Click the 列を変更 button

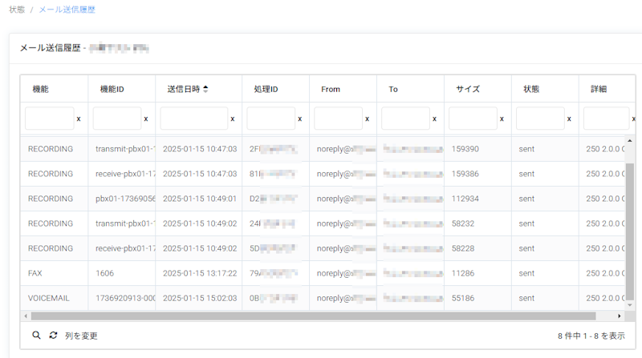[x=81, y=336]
